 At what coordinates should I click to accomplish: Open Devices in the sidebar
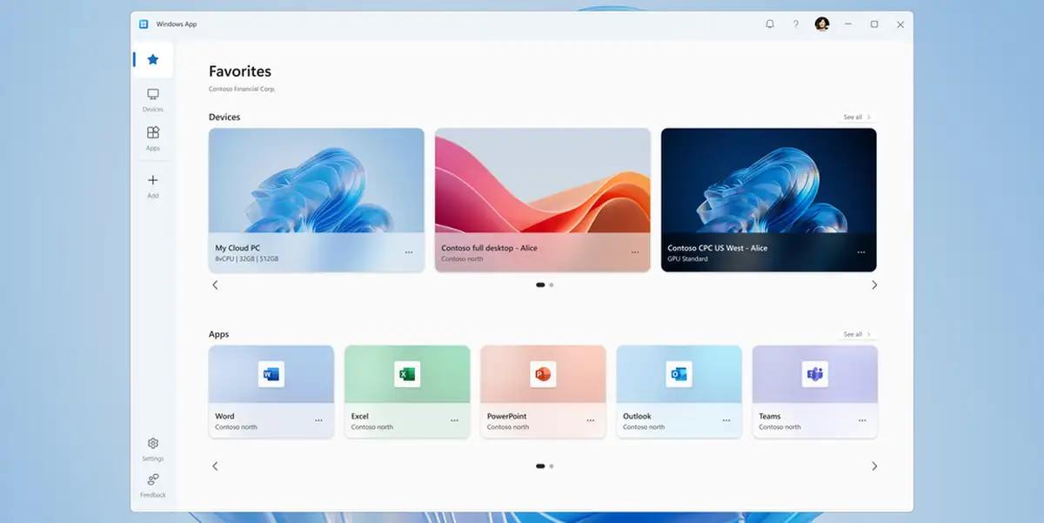153,99
